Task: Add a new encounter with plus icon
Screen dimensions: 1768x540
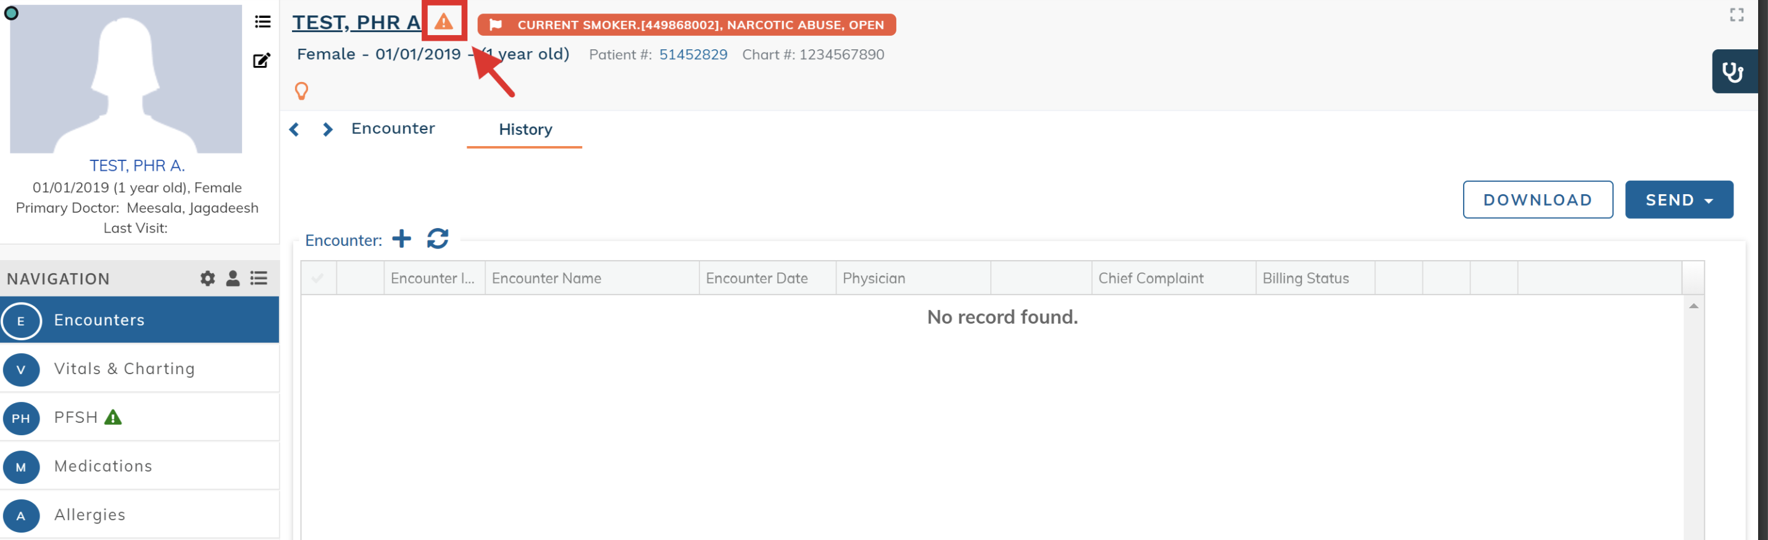Action: click(401, 239)
